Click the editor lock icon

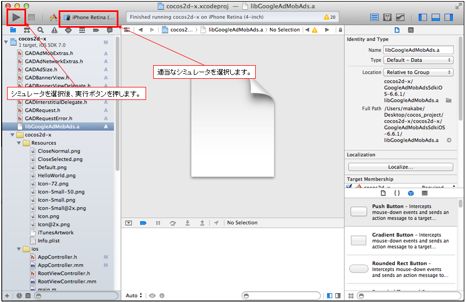pyautogui.click(x=341, y=30)
